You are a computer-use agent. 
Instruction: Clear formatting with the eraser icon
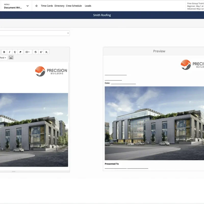click(x=20, y=52)
